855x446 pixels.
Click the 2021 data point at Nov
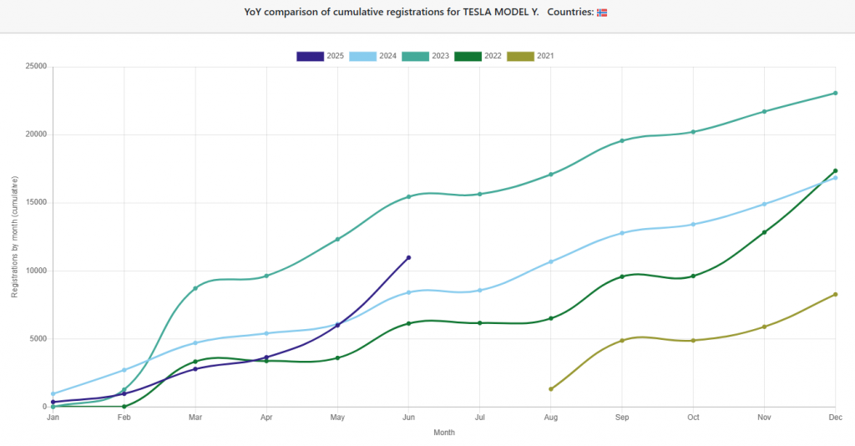pos(764,327)
